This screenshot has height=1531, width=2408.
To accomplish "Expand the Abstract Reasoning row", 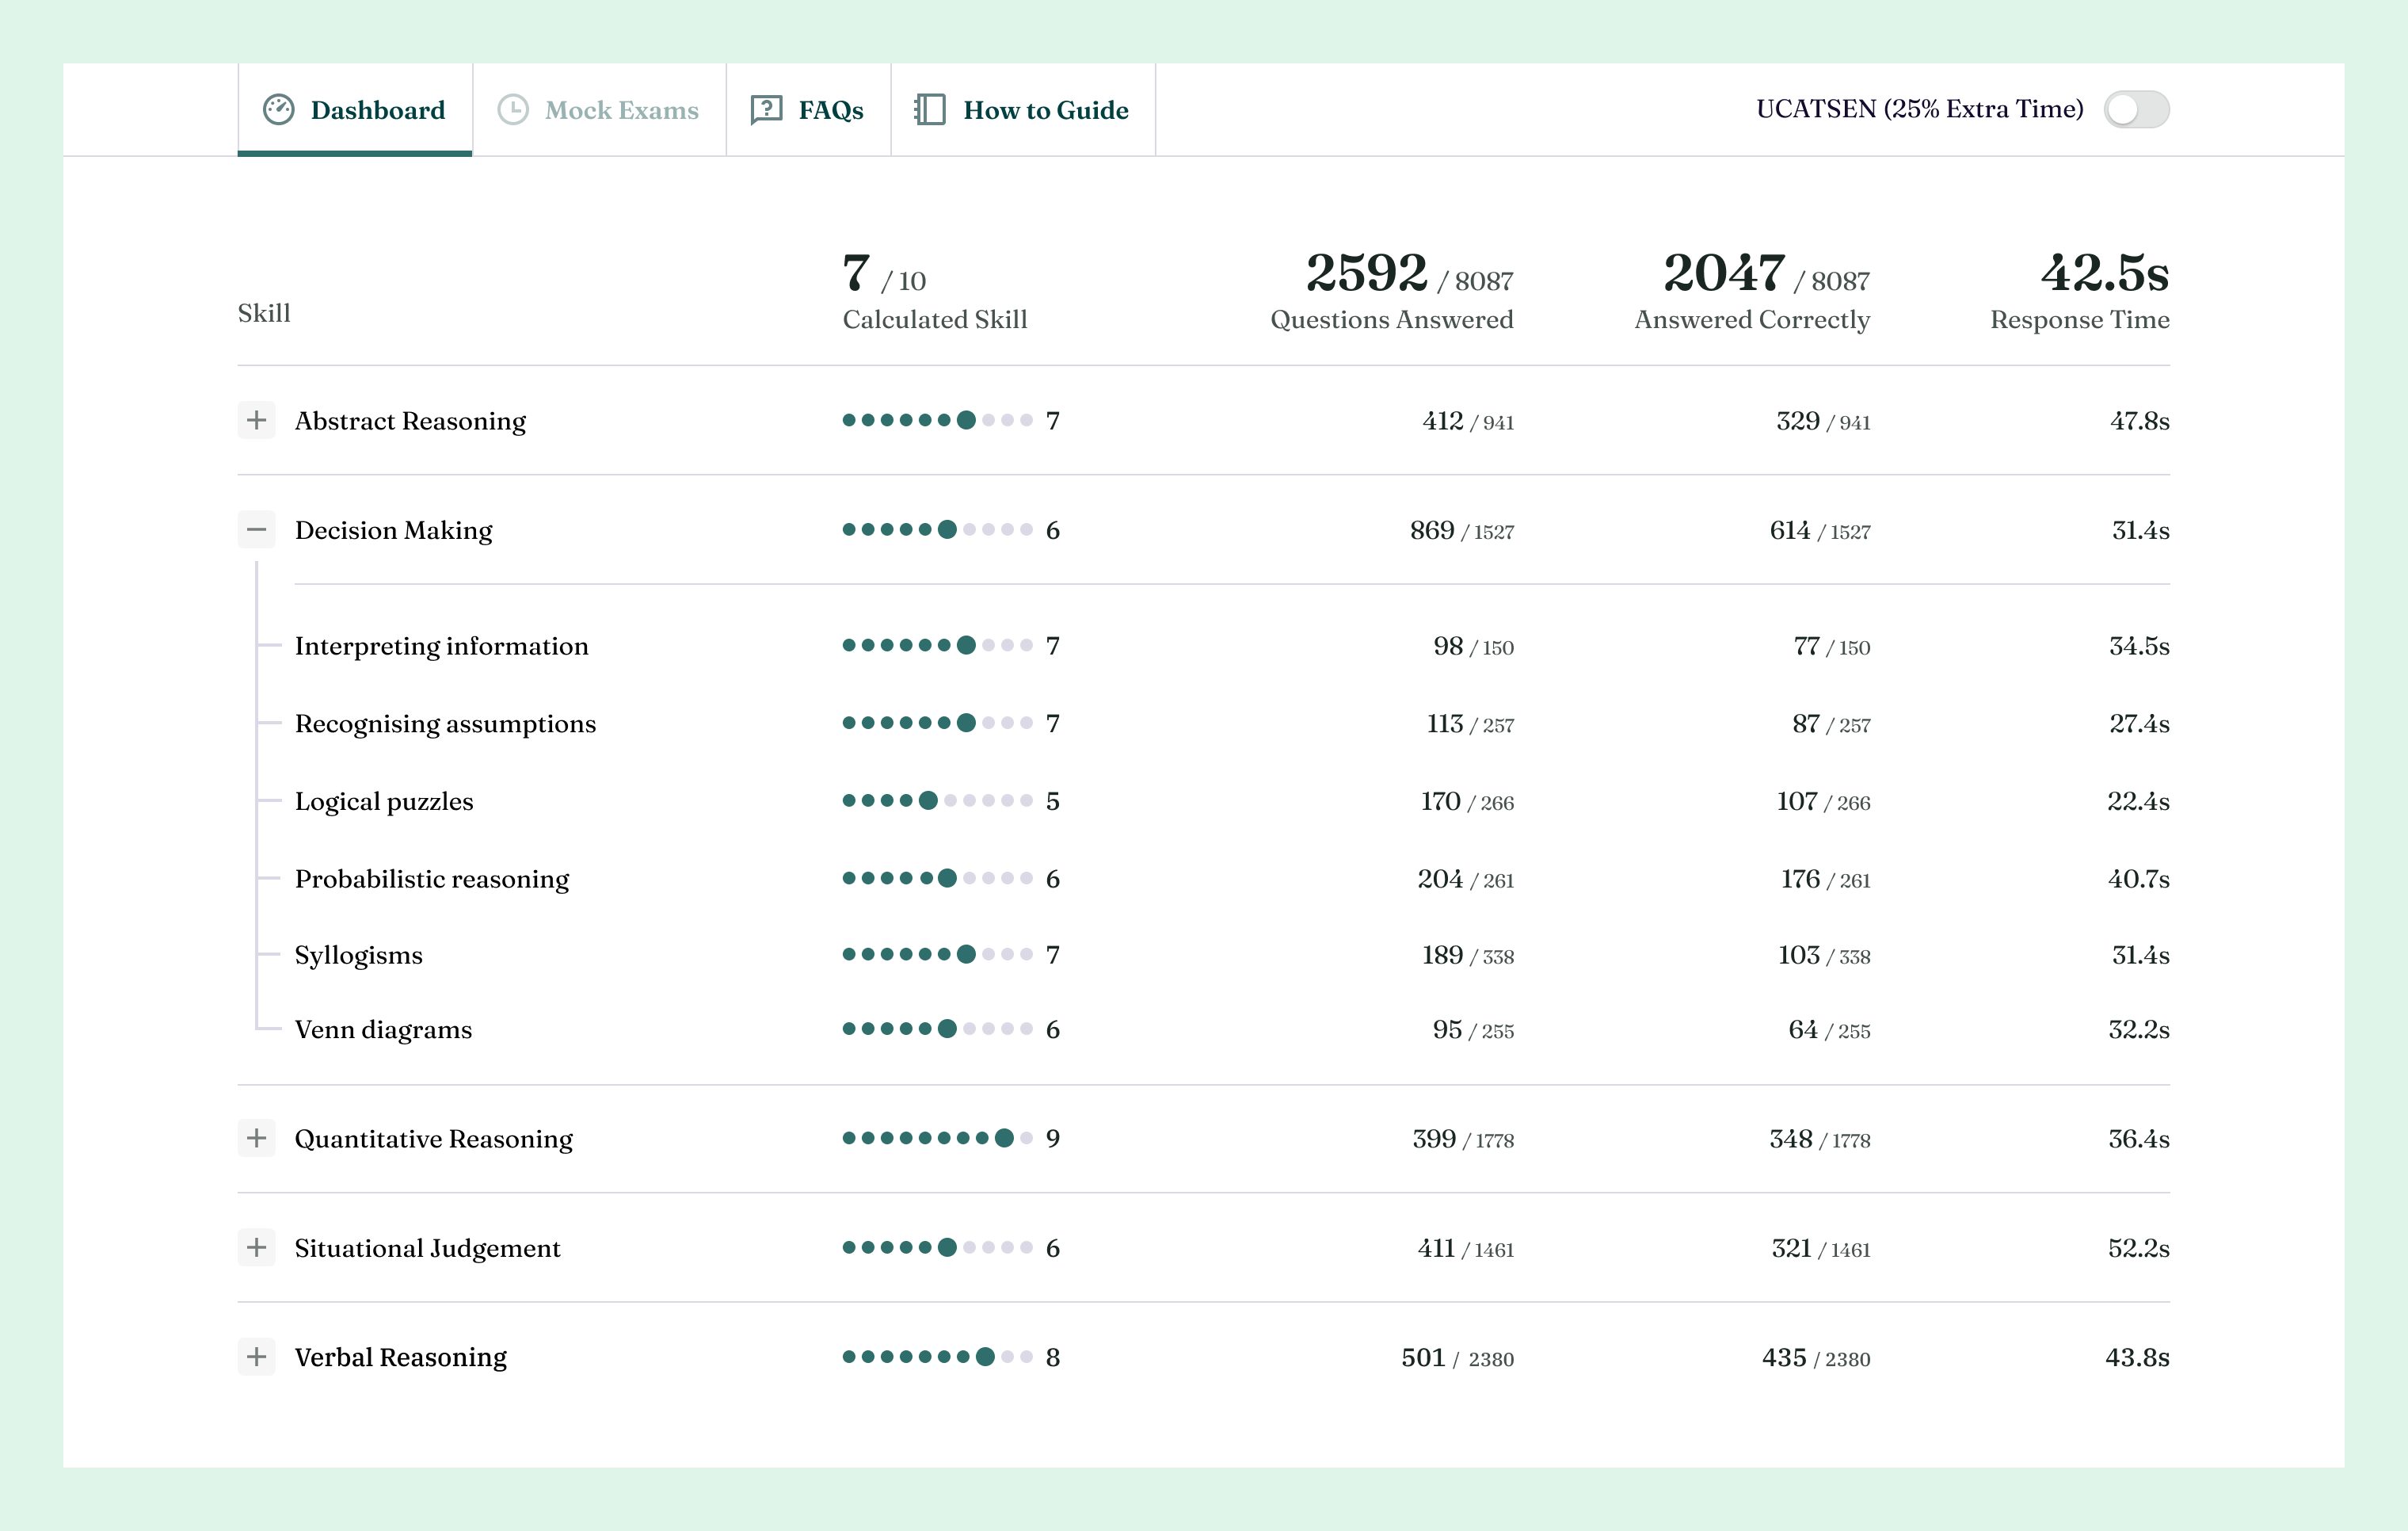I will [x=257, y=420].
